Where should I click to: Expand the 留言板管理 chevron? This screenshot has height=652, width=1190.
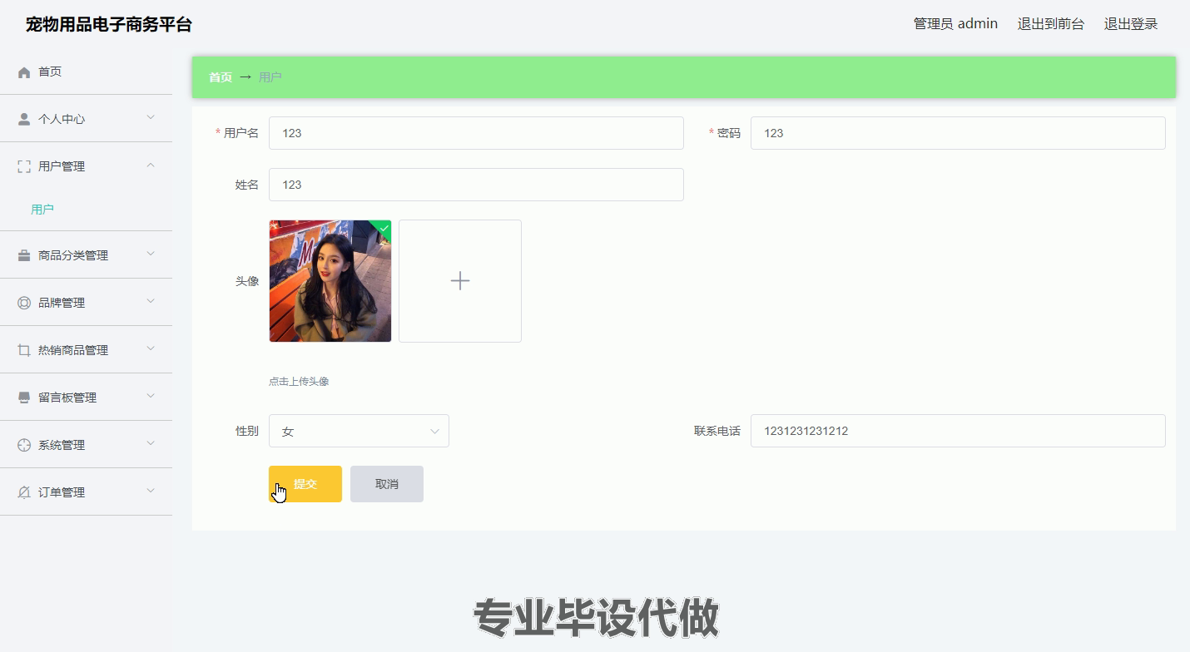pos(151,396)
